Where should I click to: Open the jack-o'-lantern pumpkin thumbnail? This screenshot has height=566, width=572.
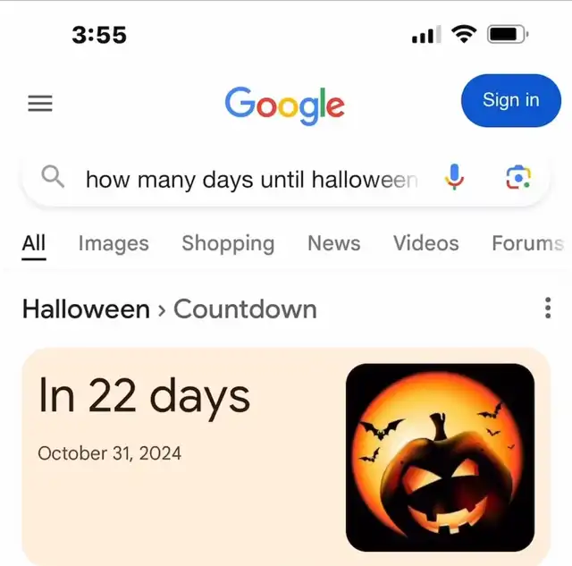[441, 457]
